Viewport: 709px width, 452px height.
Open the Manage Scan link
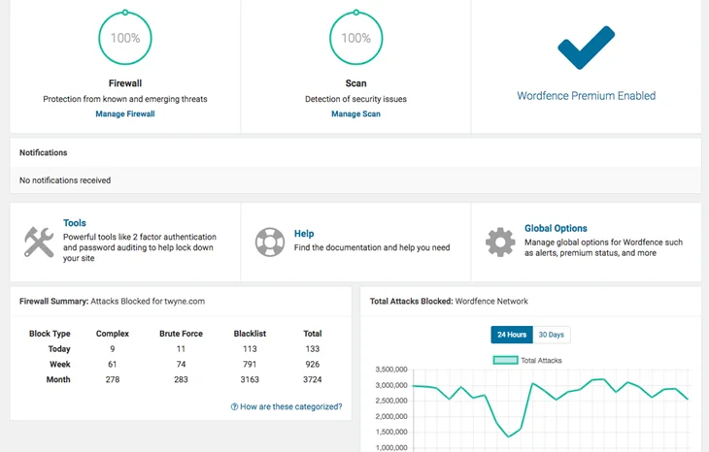click(x=355, y=113)
